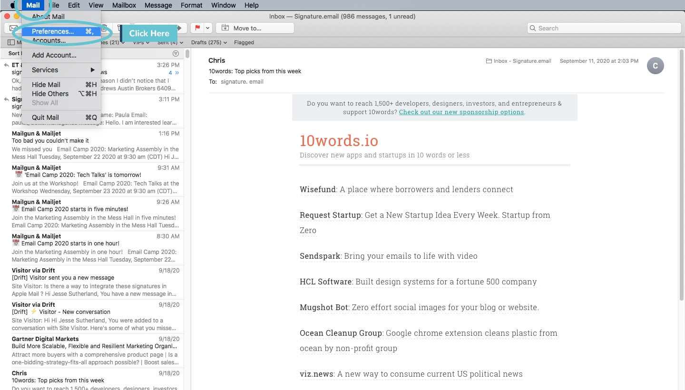Open the Window menu
Screen dimensions: 685x390
(x=224, y=5)
